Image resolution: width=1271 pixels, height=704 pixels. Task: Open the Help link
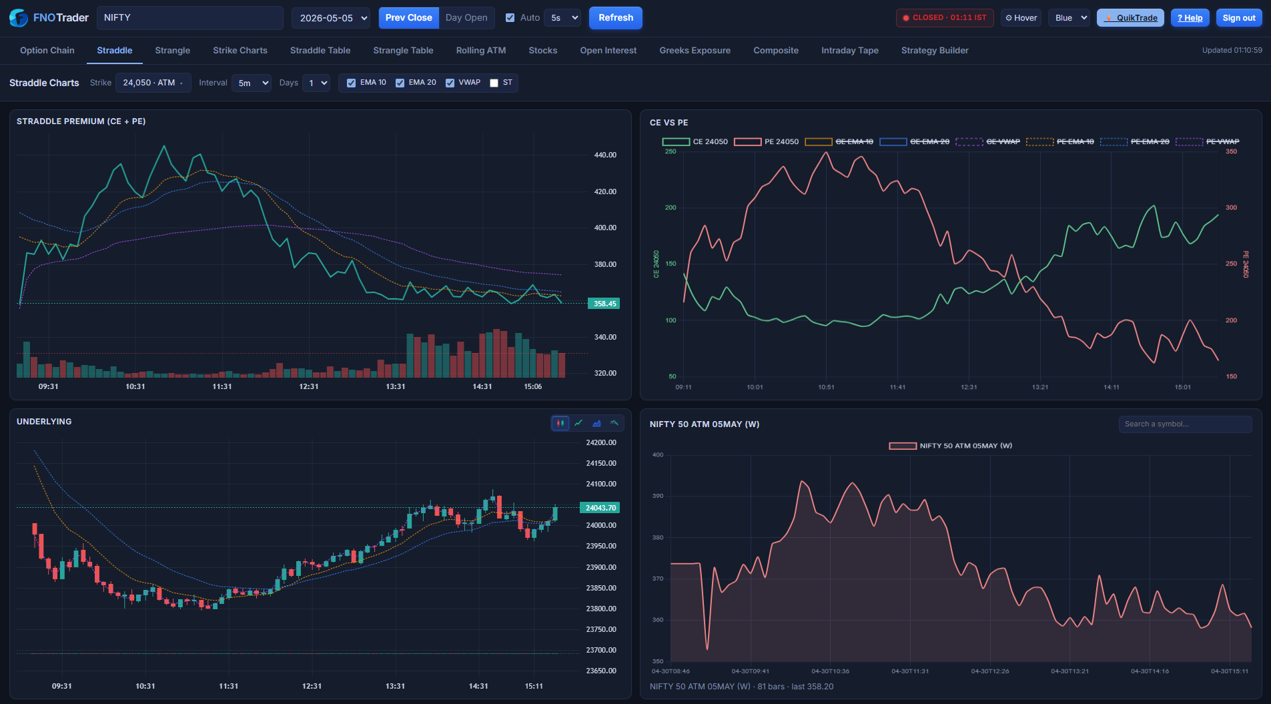pyautogui.click(x=1190, y=18)
